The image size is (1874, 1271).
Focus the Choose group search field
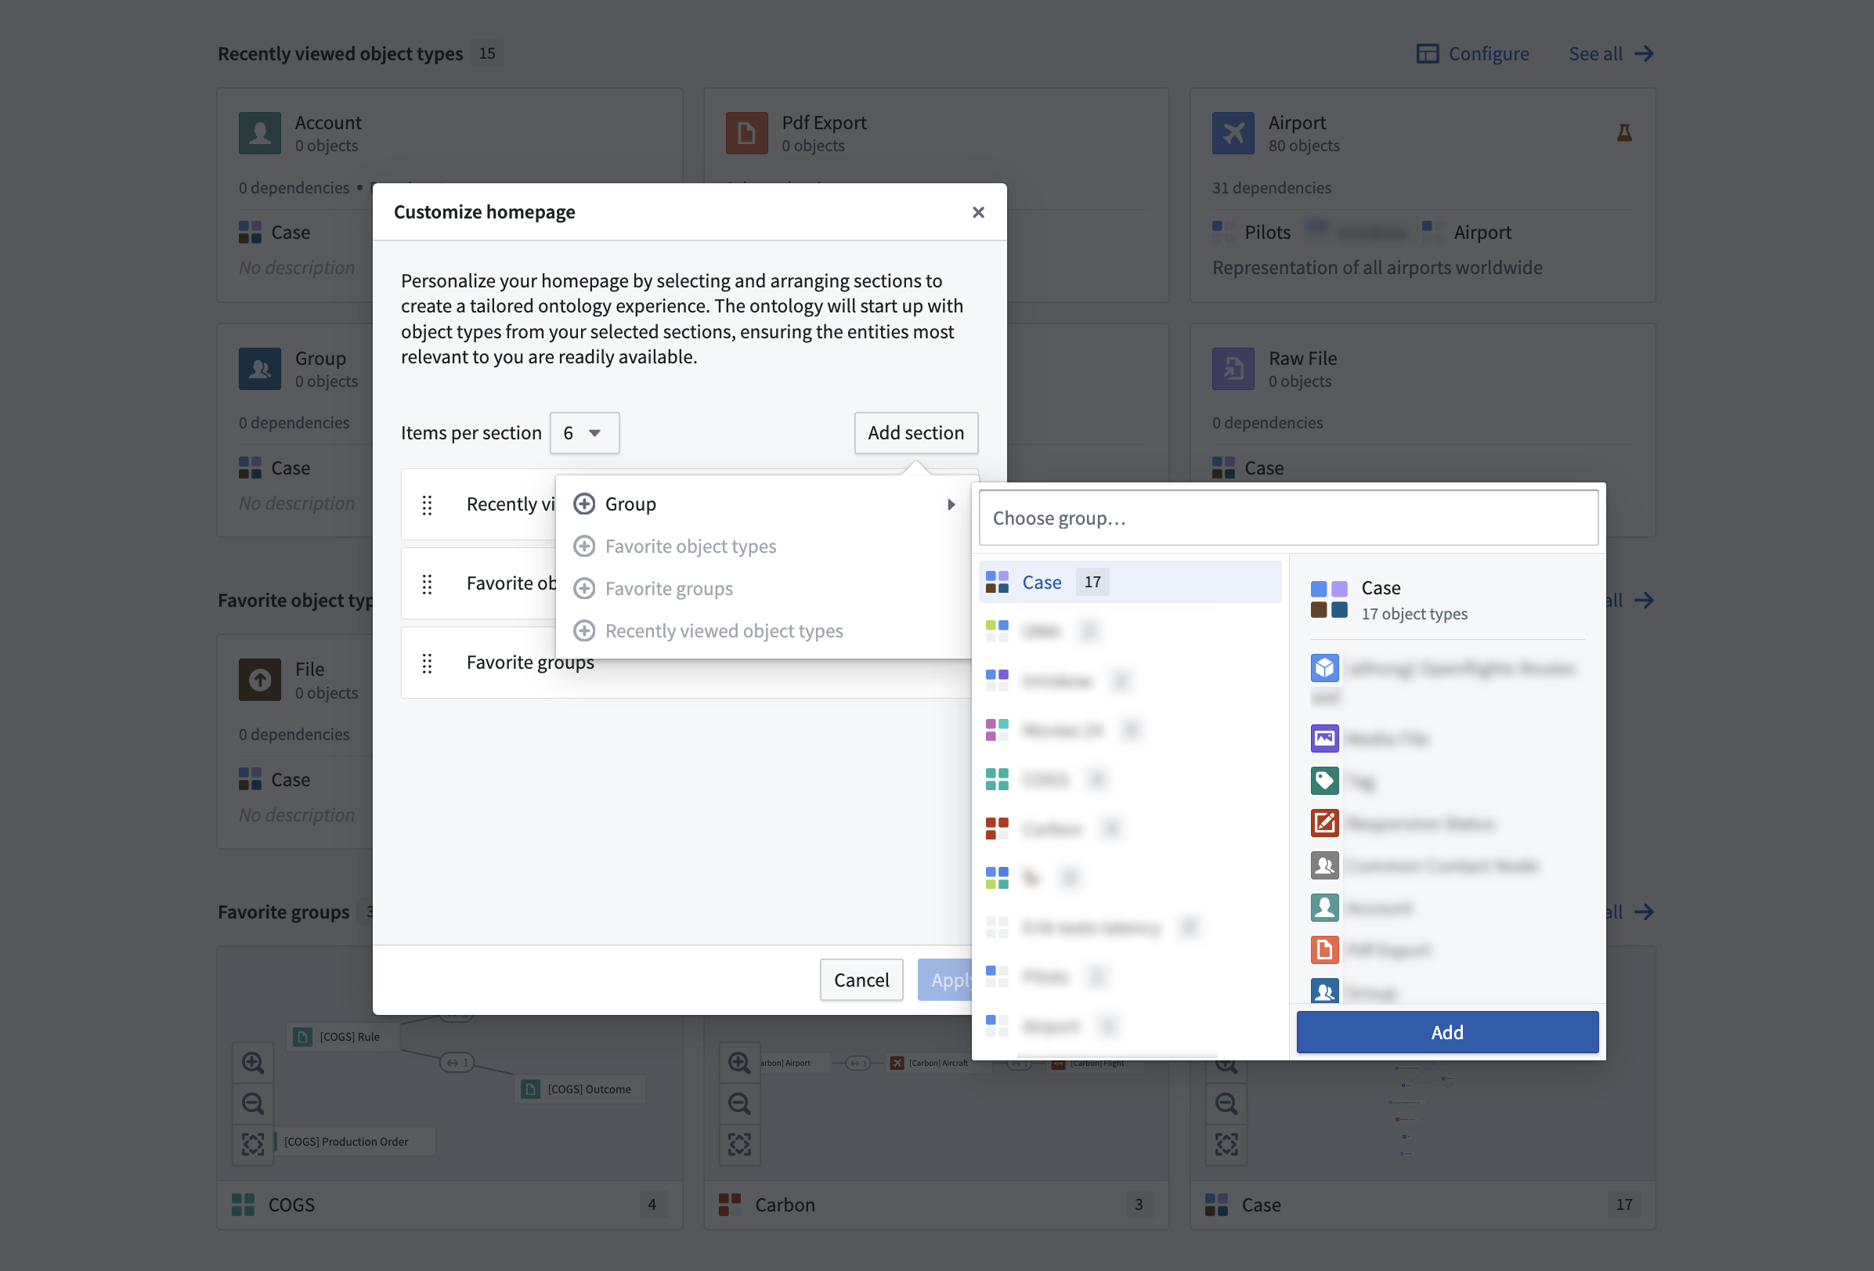point(1287,518)
